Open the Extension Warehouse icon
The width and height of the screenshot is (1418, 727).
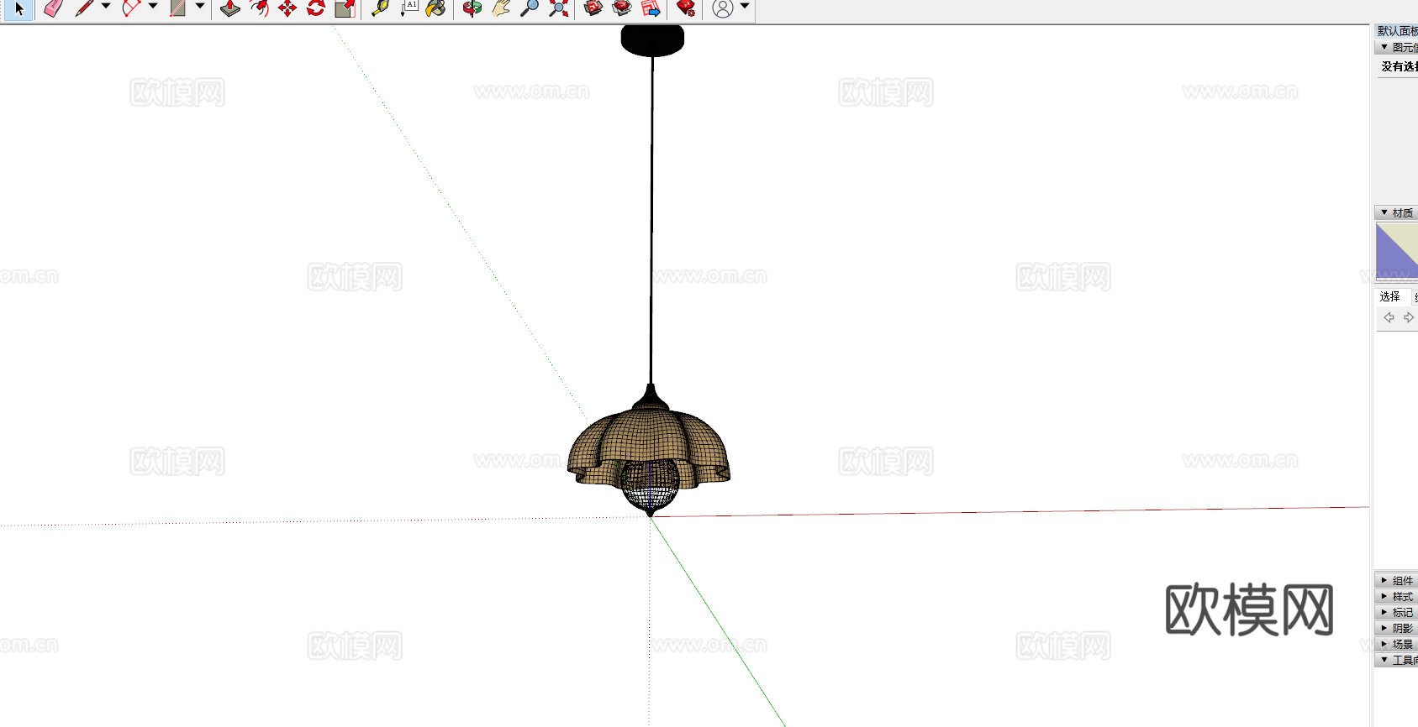[622, 8]
